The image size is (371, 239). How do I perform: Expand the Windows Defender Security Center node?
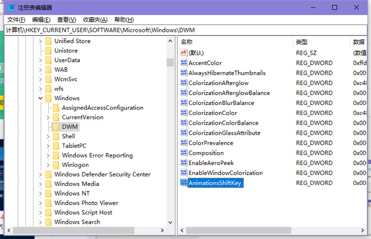[x=41, y=174]
